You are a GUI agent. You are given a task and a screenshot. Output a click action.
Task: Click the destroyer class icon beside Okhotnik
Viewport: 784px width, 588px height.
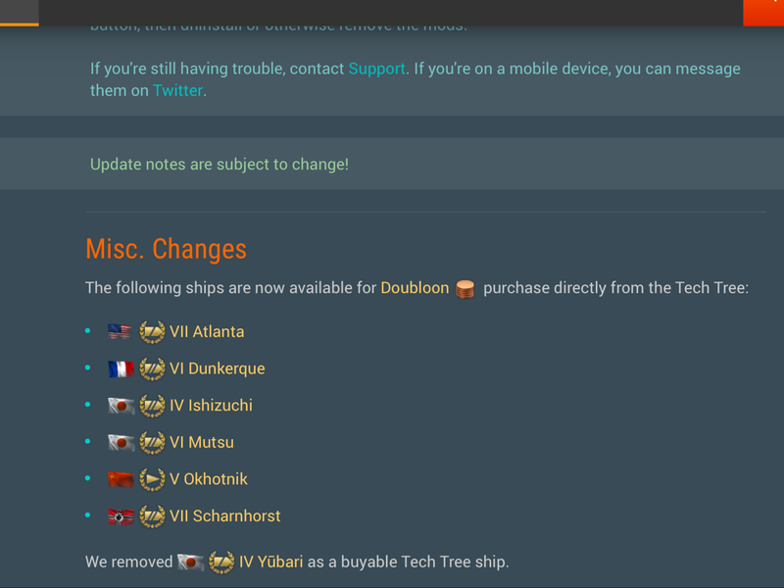pyautogui.click(x=152, y=479)
